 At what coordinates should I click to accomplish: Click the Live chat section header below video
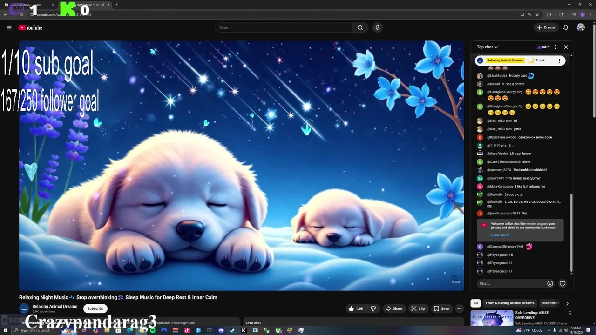[253, 323]
